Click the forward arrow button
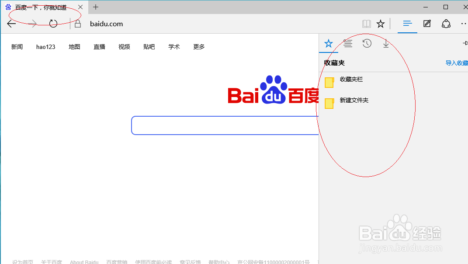 coord(32,24)
